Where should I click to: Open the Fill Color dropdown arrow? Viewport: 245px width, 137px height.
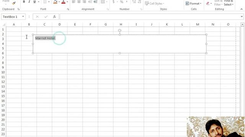[x=59, y=2]
